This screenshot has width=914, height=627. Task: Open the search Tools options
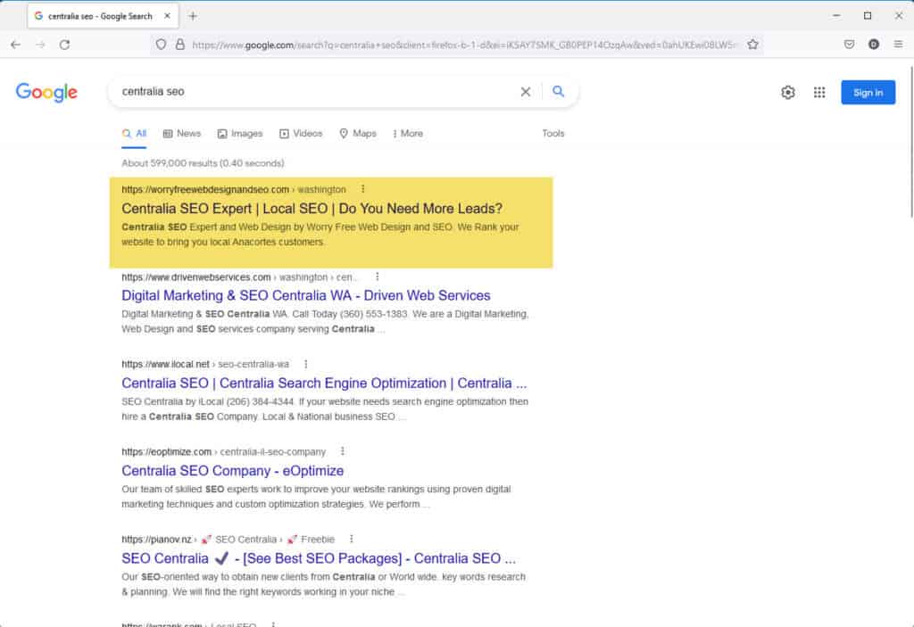point(553,134)
